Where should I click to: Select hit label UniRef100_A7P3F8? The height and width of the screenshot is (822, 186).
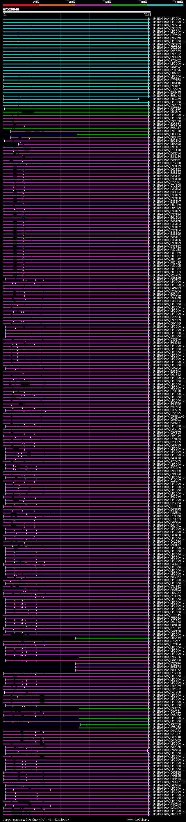167,80
